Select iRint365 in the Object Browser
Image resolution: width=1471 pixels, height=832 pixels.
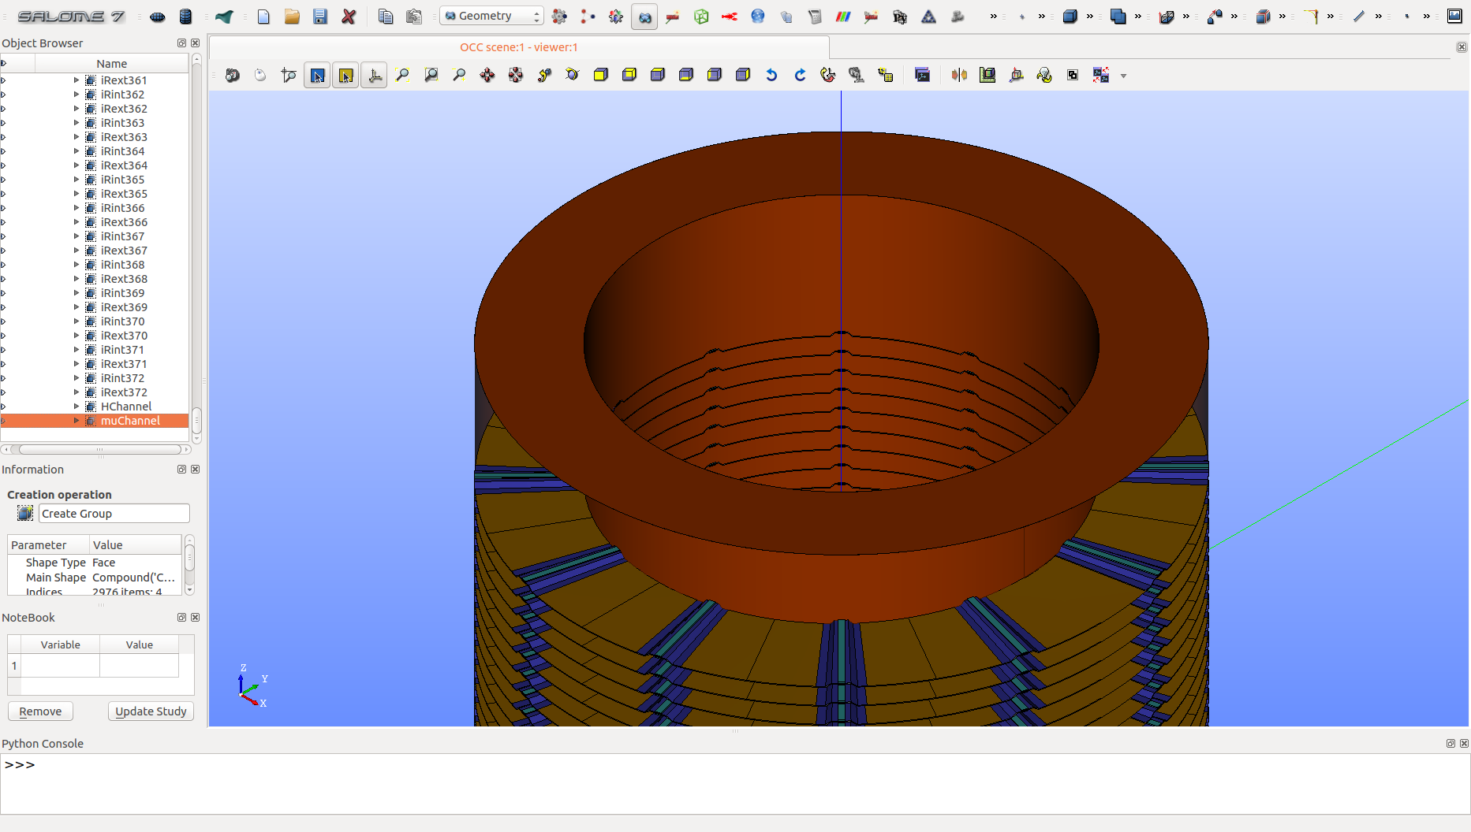[x=122, y=180]
